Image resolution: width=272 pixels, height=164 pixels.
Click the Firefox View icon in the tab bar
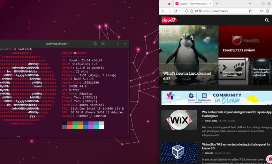coord(169,3)
